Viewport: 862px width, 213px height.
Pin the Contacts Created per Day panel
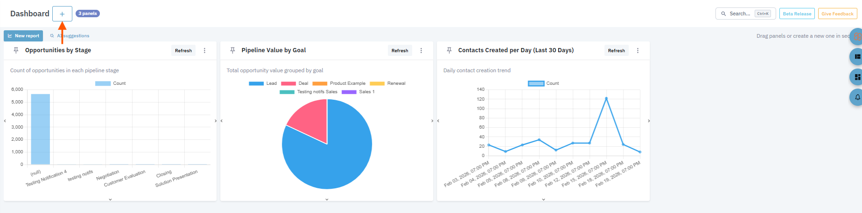point(449,50)
